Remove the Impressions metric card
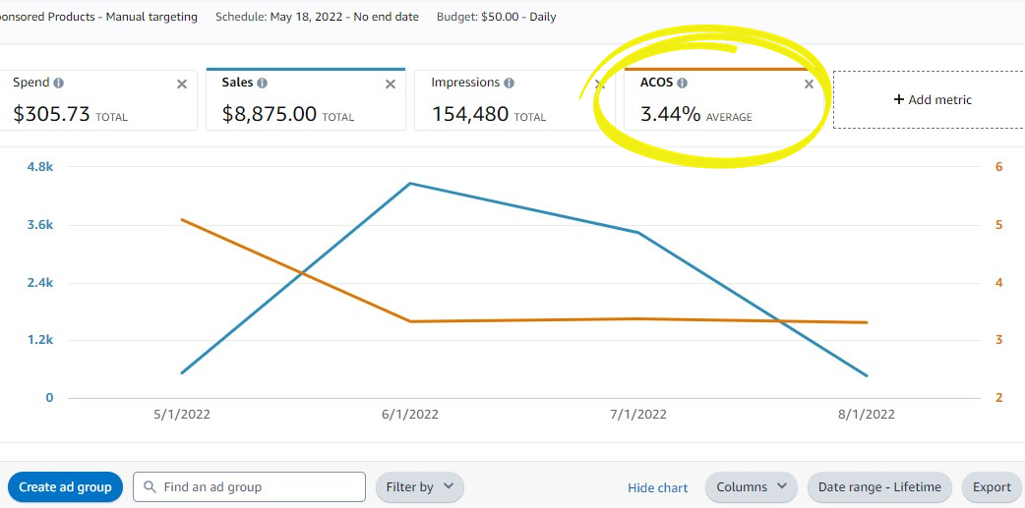Screen dimensions: 1025x508 [599, 85]
